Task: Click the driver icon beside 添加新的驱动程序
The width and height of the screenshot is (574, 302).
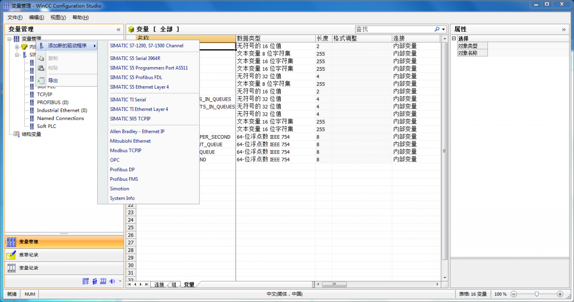Action: pos(42,46)
